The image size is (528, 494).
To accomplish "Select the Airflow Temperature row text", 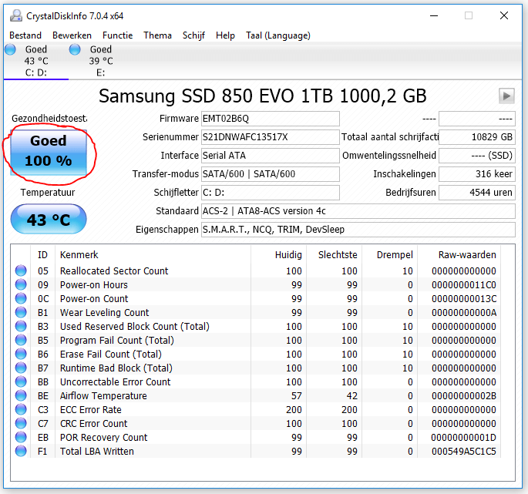I will coord(103,395).
